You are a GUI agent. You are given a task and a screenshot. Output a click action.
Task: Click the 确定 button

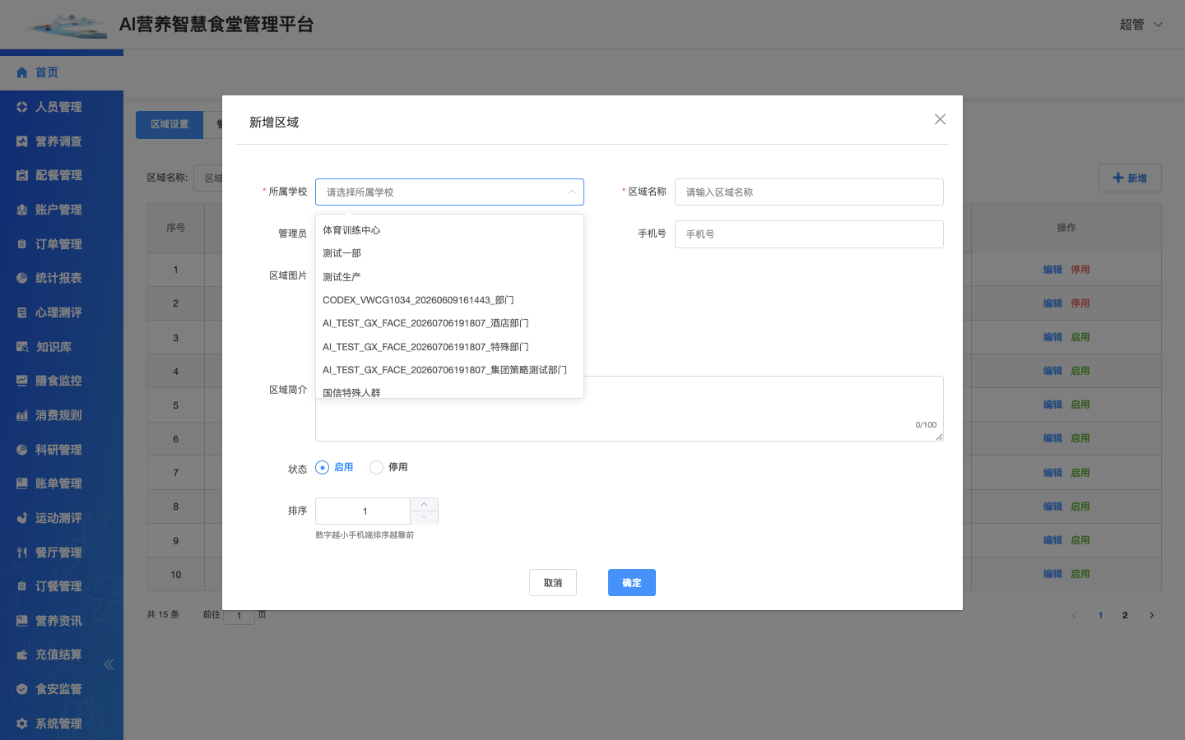coord(632,583)
